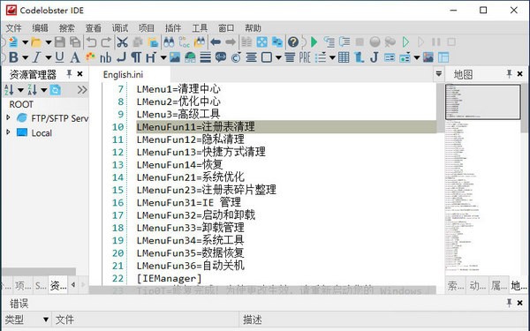Viewport: 530px width, 331px height.
Task: Click the Replace text icon
Action: tap(185, 41)
